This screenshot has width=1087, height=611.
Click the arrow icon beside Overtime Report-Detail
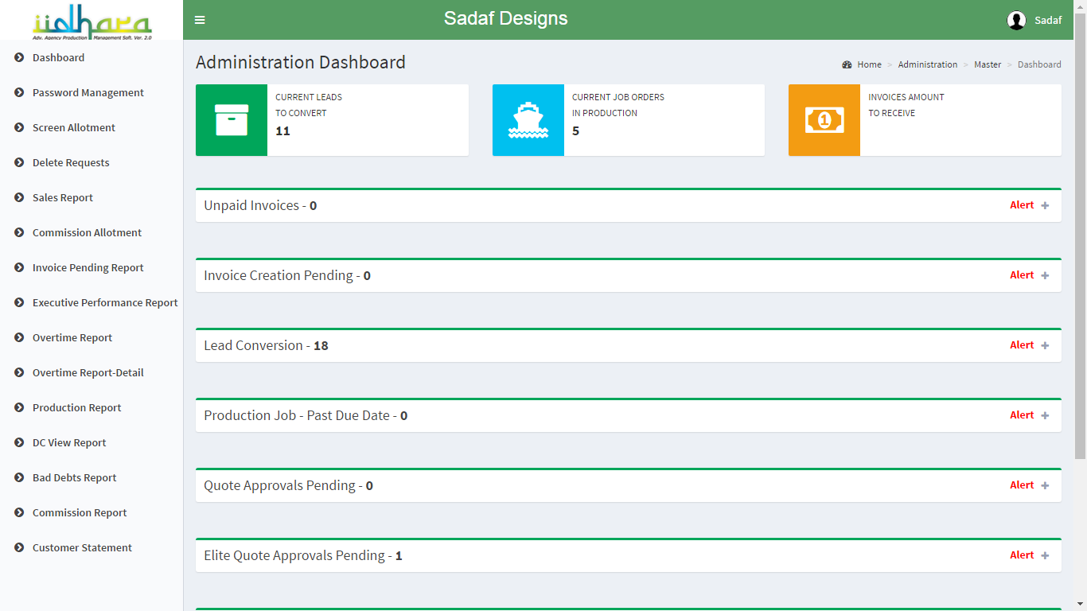(x=19, y=372)
